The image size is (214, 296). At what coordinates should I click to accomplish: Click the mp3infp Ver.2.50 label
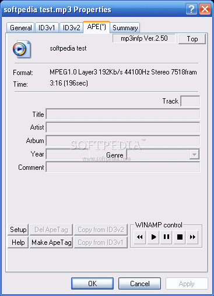[x=144, y=38]
